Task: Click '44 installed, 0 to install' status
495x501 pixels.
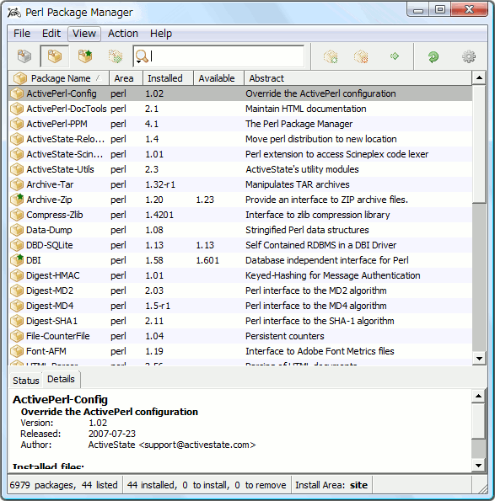Action: [207, 485]
